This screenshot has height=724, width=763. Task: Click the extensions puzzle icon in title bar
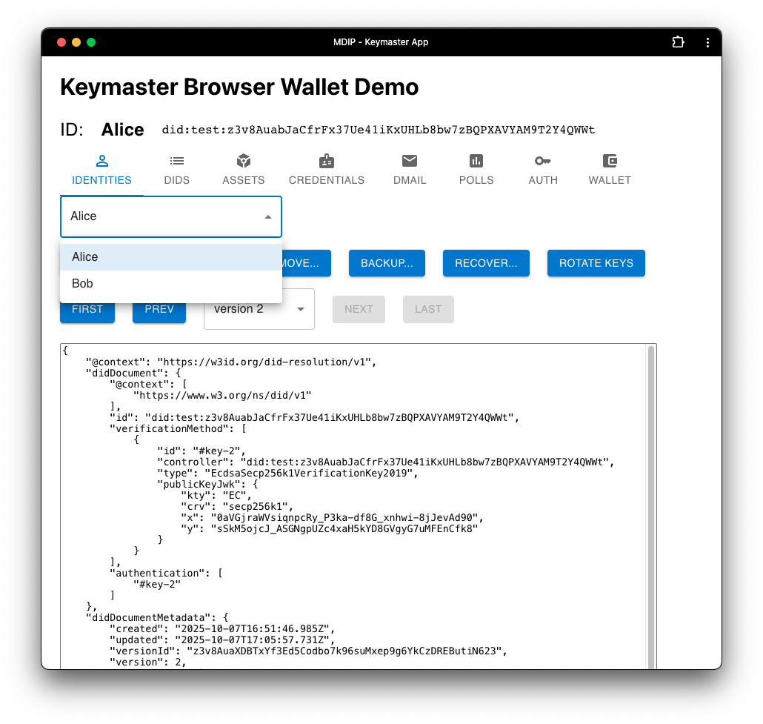tap(678, 42)
